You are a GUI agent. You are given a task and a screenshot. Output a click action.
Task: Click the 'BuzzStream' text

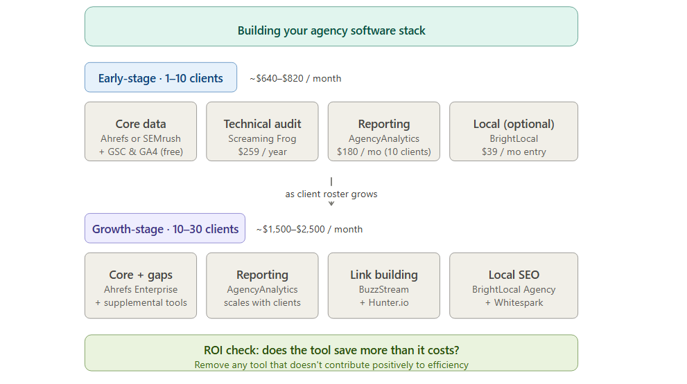coord(384,289)
